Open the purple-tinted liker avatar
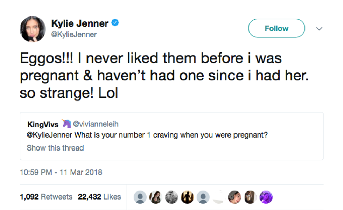This screenshot has width=343, height=210. click(266, 197)
